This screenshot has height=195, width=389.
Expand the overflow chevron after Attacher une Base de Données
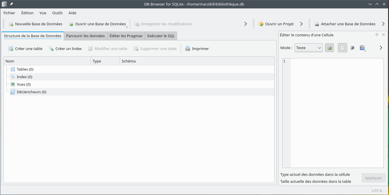383,24
